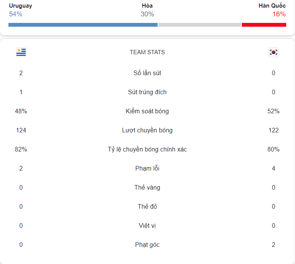This screenshot has height=264, width=295.
Task: Click the South Korea flag icon
Action: [273, 52]
